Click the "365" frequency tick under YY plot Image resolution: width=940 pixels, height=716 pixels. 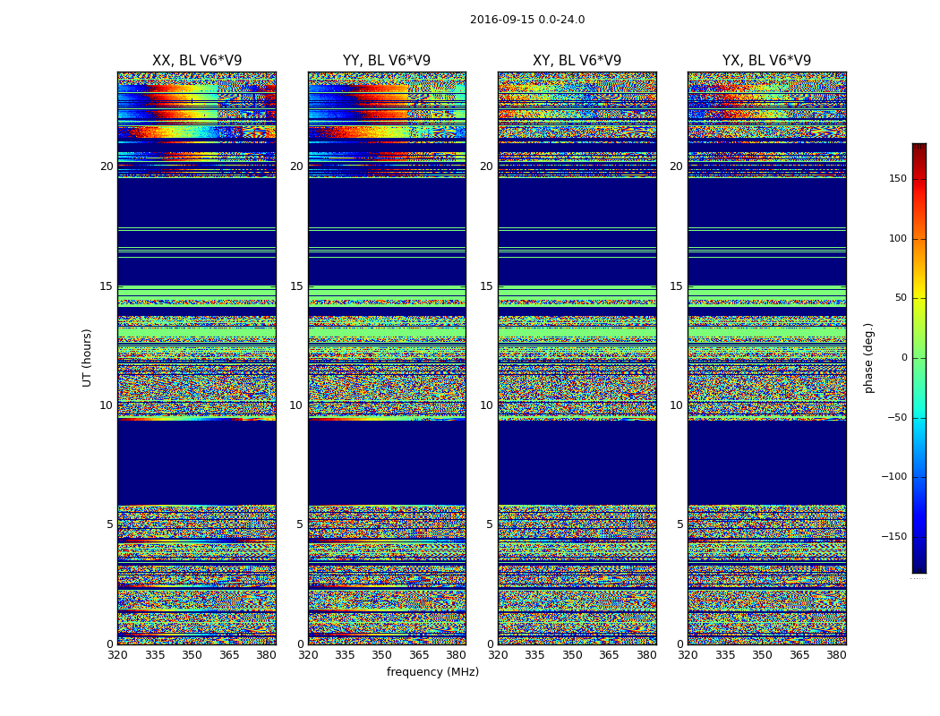[x=419, y=655]
